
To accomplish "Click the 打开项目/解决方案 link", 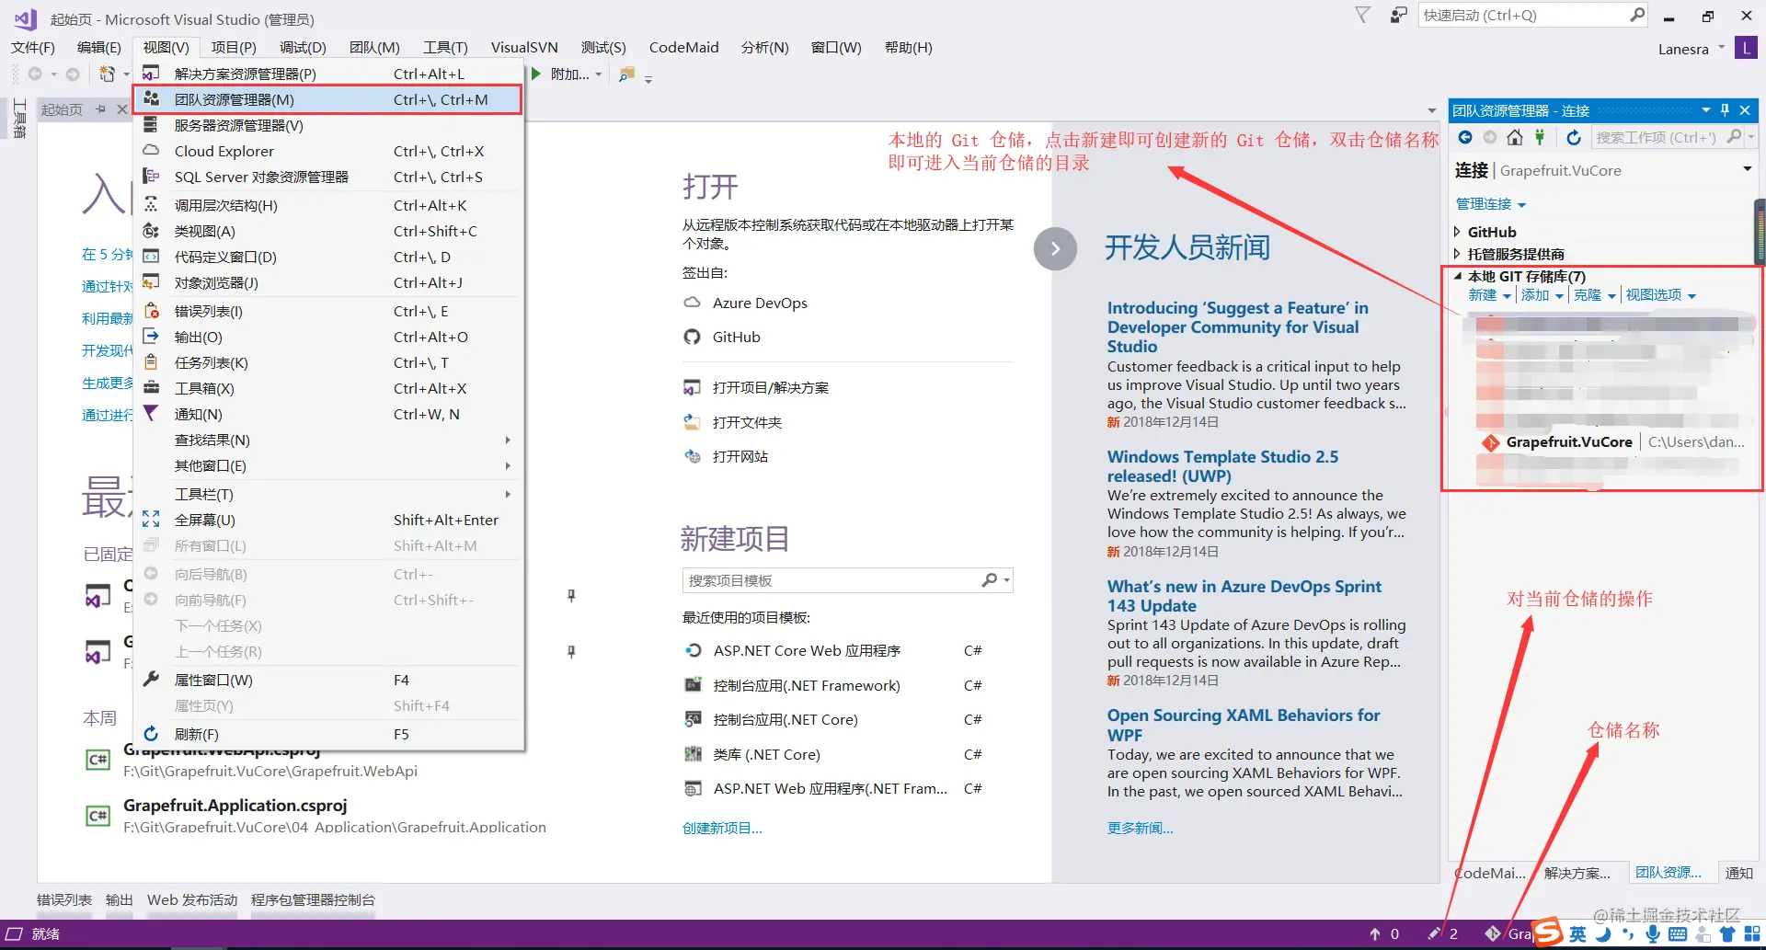I will tap(771, 388).
